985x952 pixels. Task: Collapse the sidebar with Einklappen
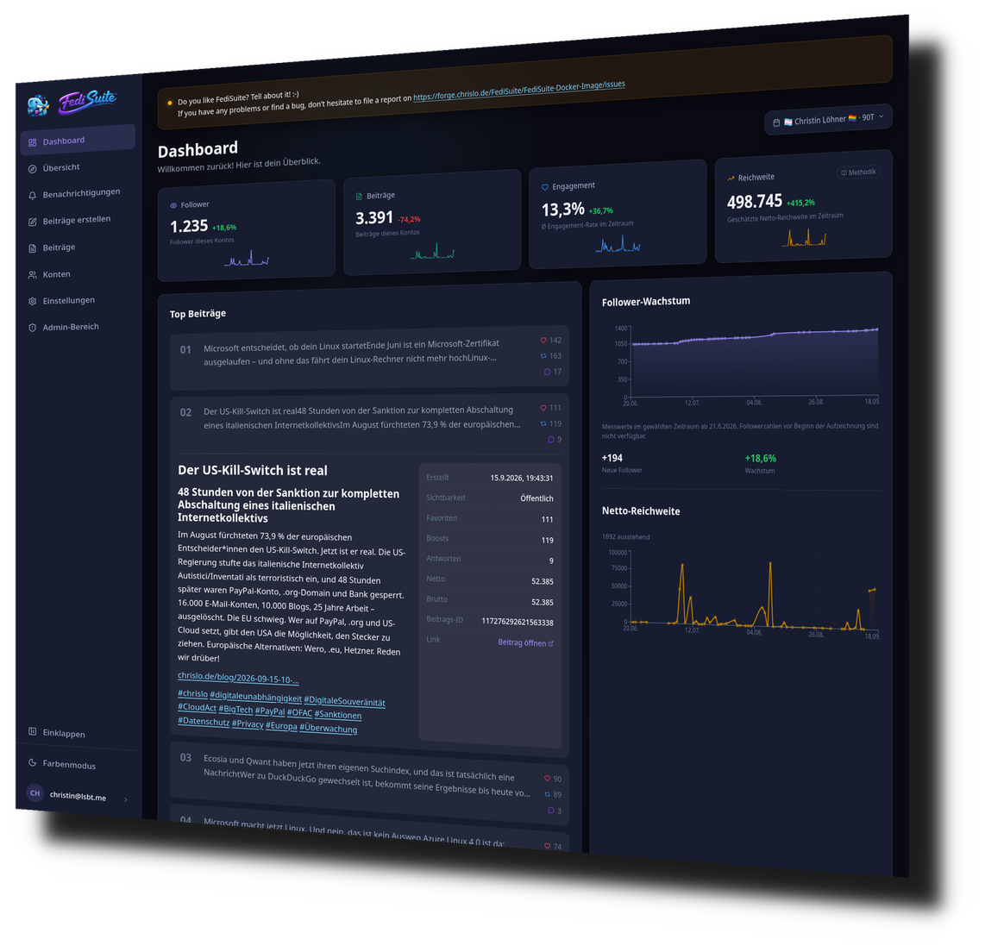(x=63, y=733)
